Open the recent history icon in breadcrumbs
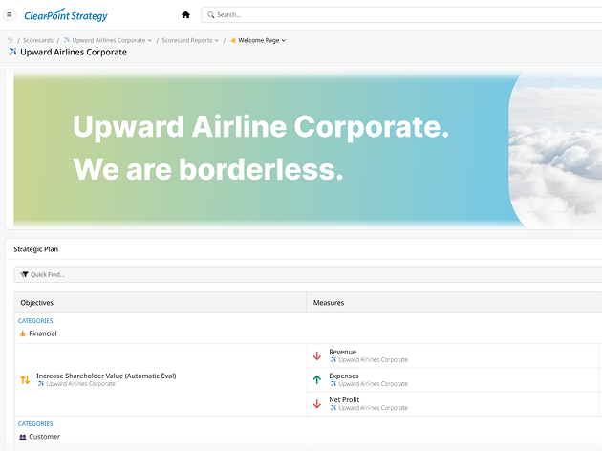 [x=11, y=40]
